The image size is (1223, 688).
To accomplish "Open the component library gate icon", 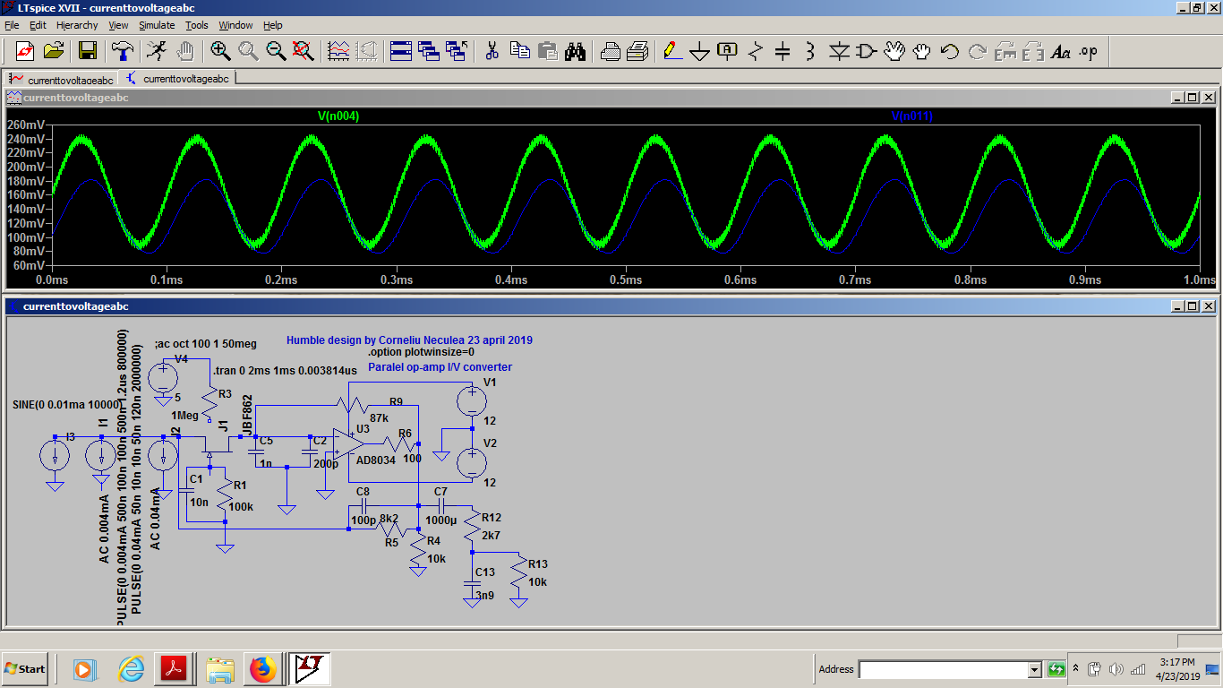I will pyautogui.click(x=866, y=51).
